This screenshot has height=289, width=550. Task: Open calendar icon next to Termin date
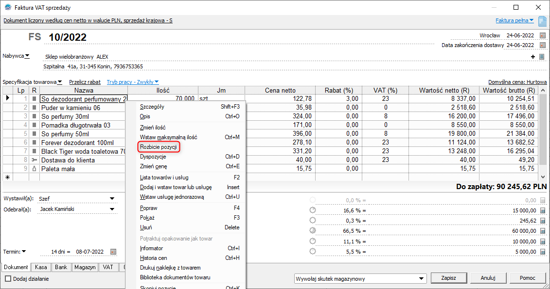pos(113,252)
